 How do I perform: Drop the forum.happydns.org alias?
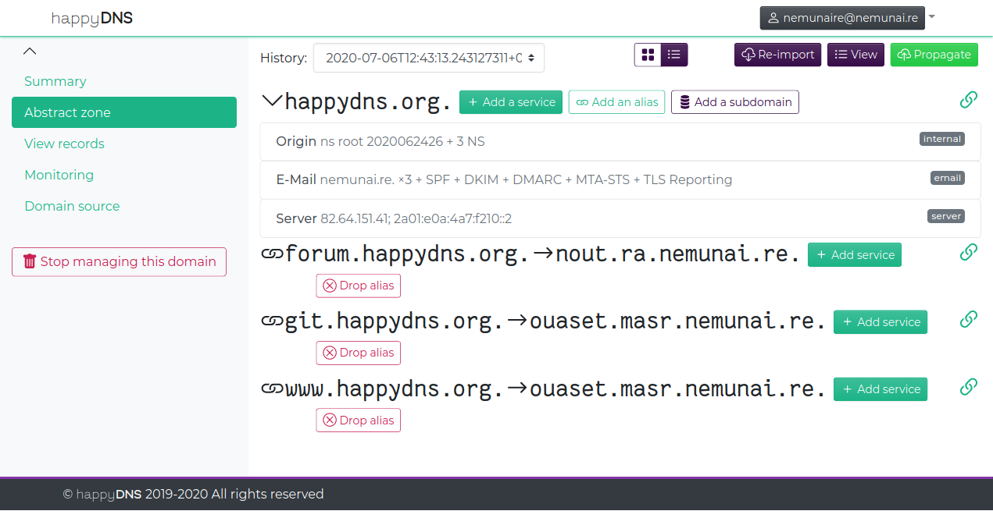[358, 286]
